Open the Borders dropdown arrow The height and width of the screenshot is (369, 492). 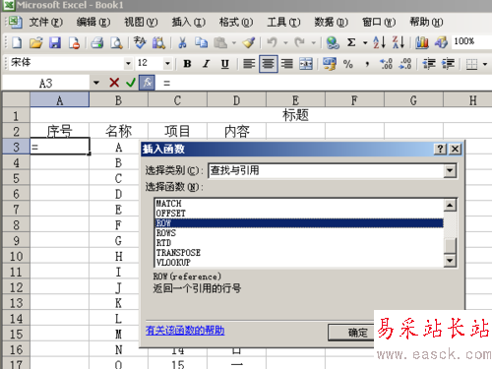[484, 64]
